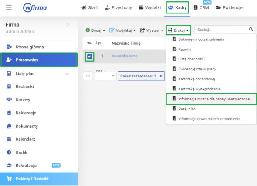Click the column order arrows icon
257x186 pixels.
click(x=89, y=43)
